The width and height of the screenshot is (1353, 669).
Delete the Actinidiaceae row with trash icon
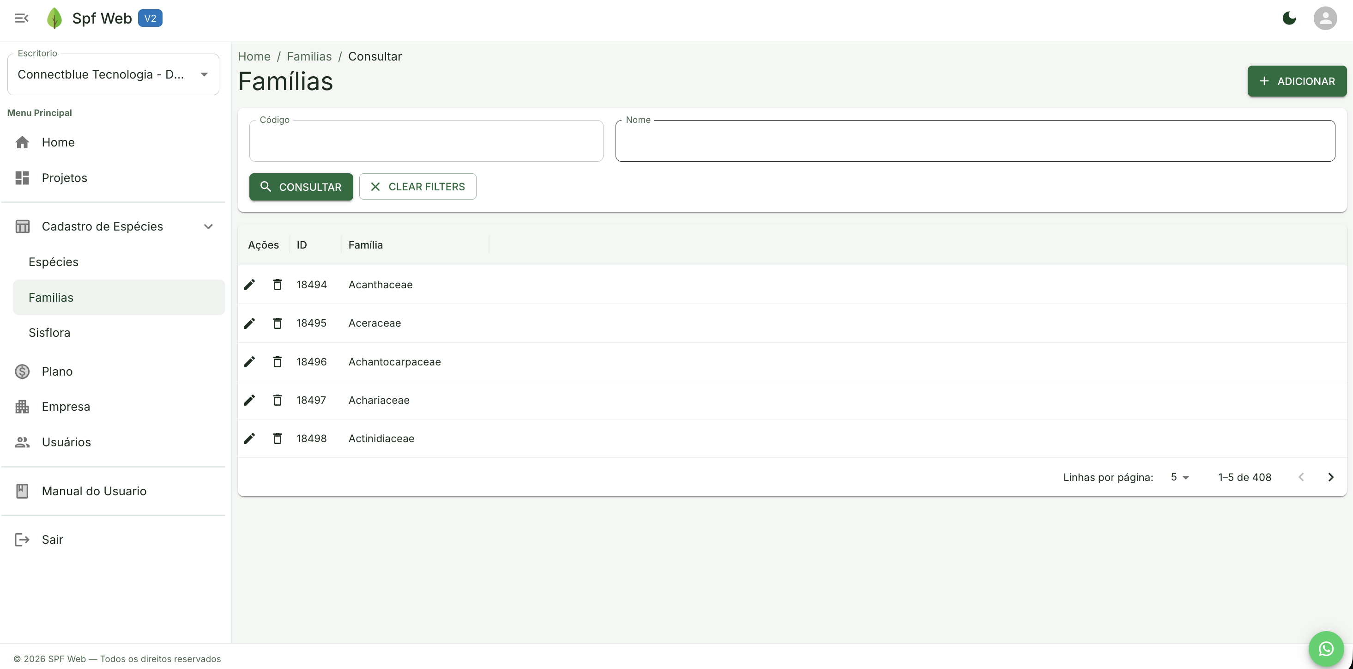pyautogui.click(x=278, y=438)
